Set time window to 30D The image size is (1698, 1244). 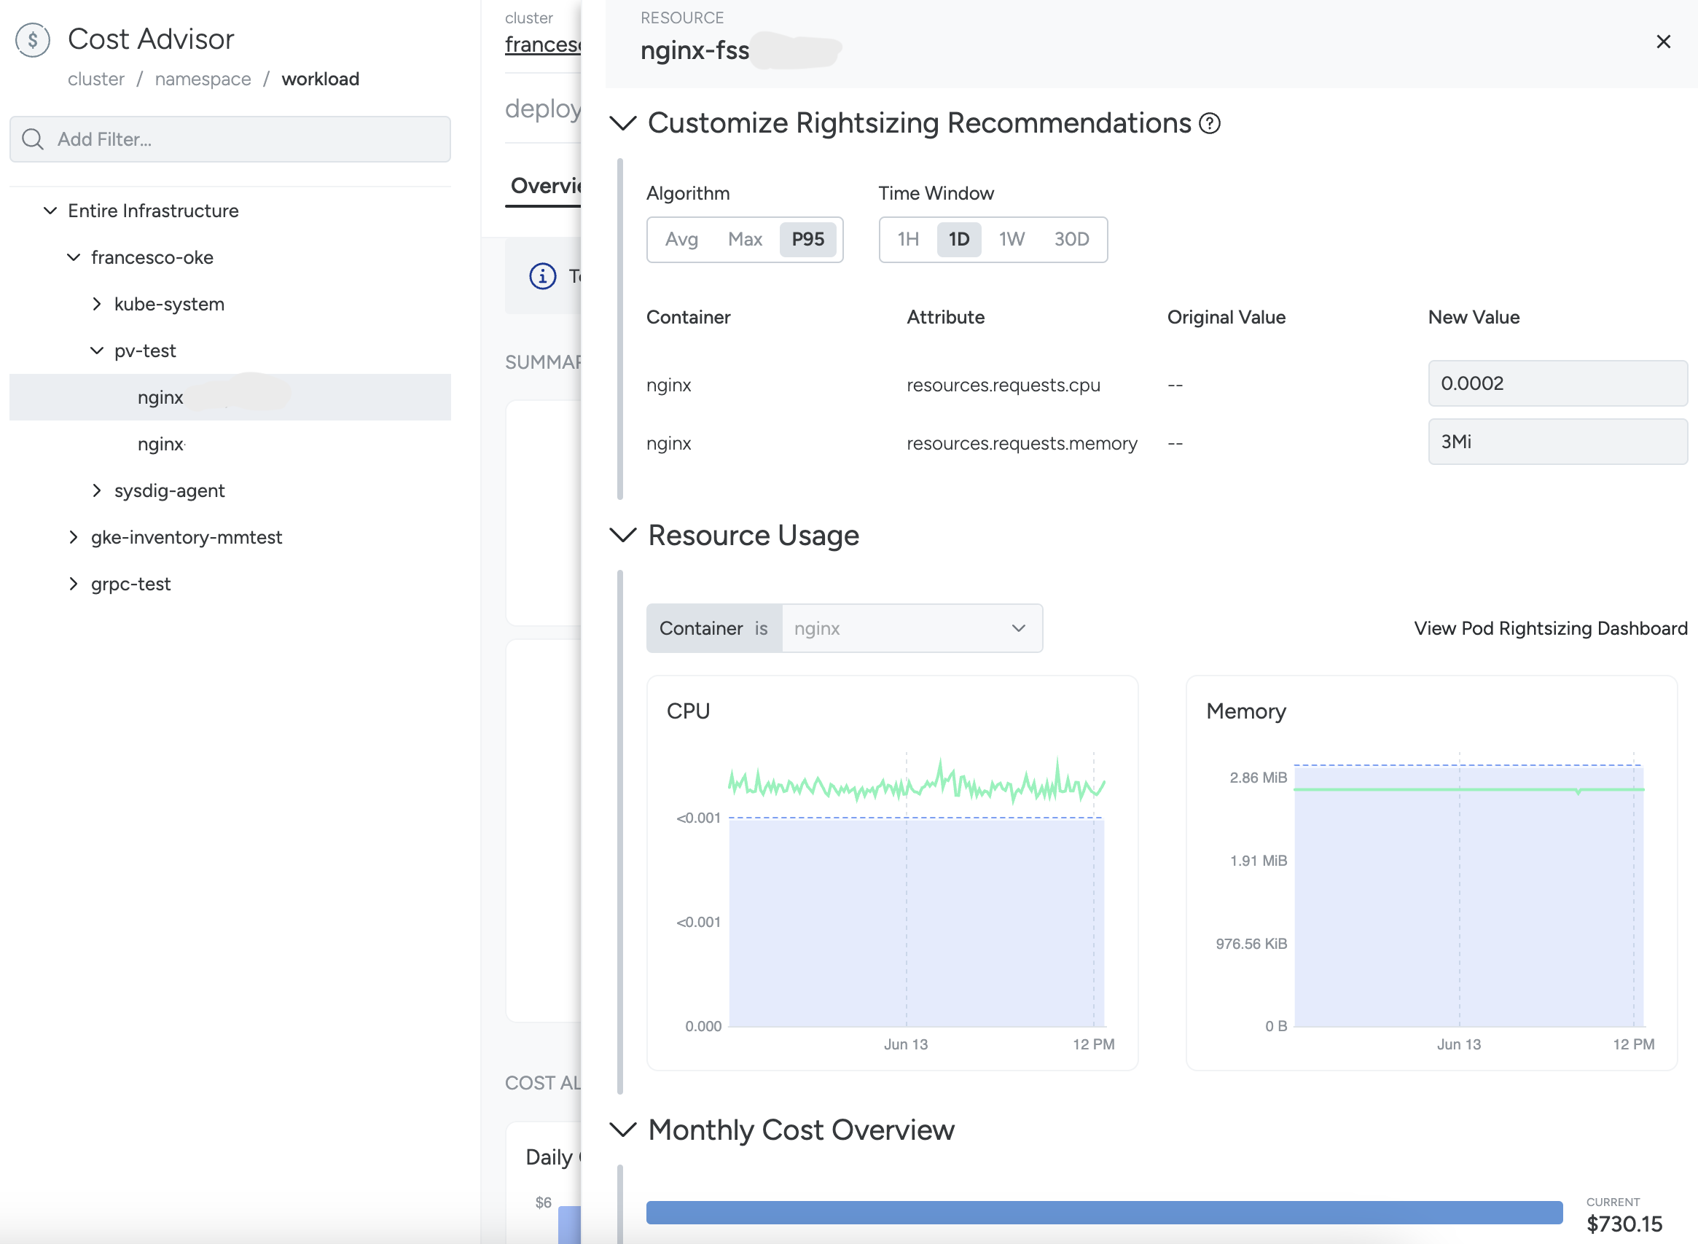pyautogui.click(x=1071, y=240)
